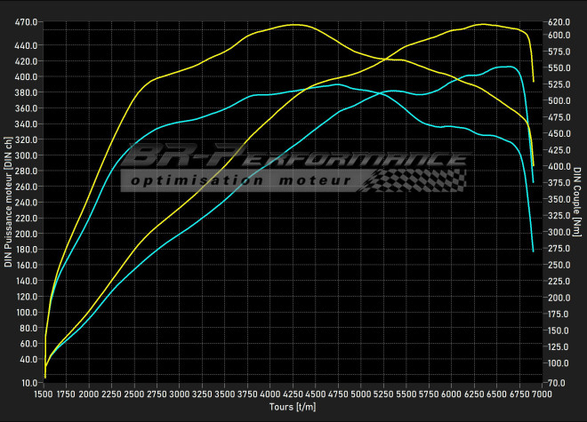Select the 620.0 label on torque axis
The width and height of the screenshot is (587, 422).
(x=559, y=21)
